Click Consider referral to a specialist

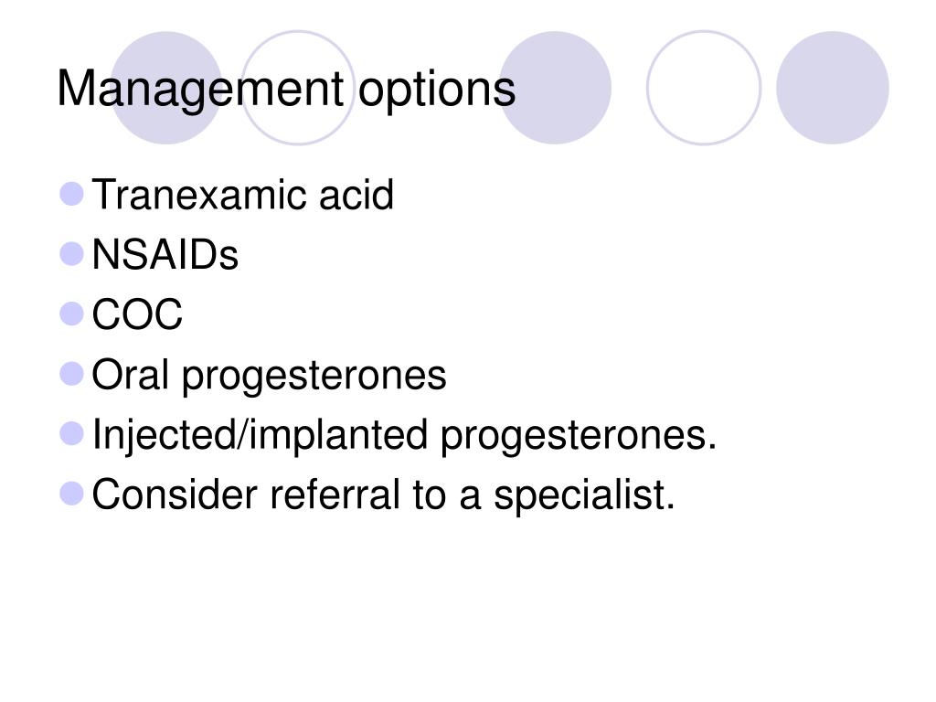point(383,495)
